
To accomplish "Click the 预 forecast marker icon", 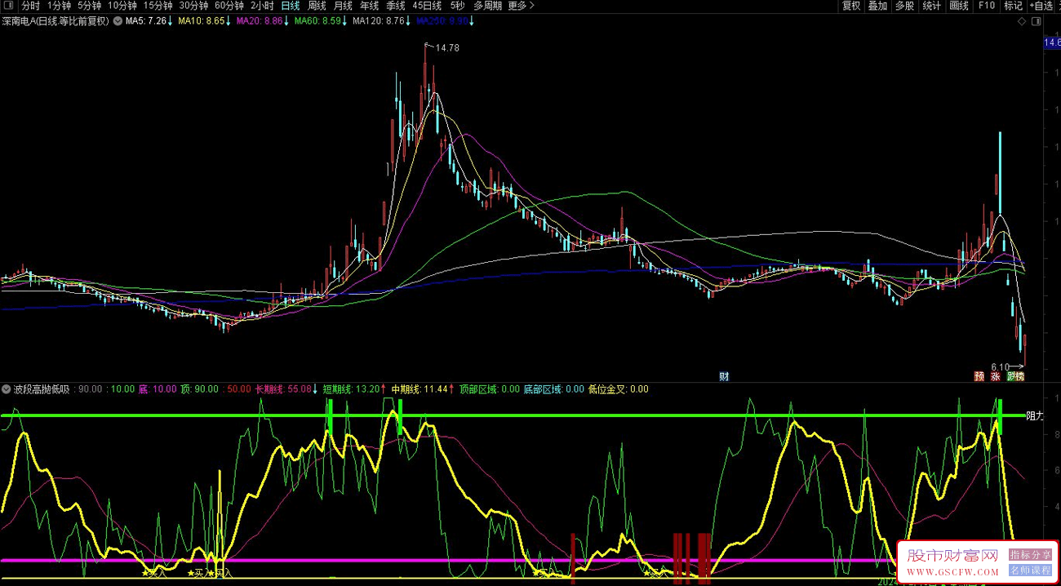I will click(x=979, y=376).
